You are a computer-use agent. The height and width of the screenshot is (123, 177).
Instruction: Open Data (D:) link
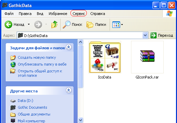click(x=26, y=101)
